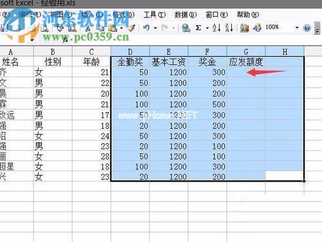Activate the Format Painter brush
Image resolution: width=322 pixels, height=242 pixels.
tap(131, 28)
